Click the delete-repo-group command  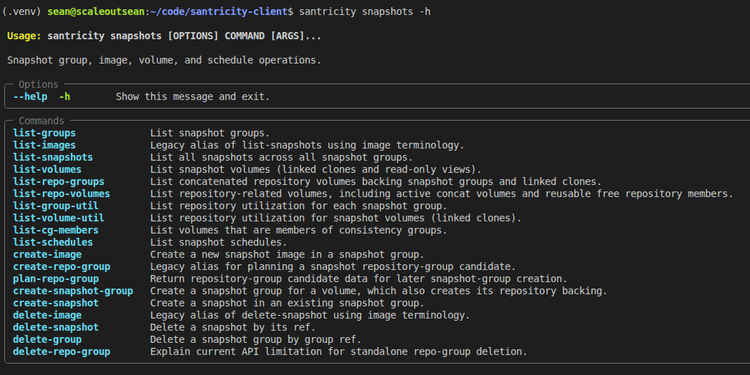(61, 351)
